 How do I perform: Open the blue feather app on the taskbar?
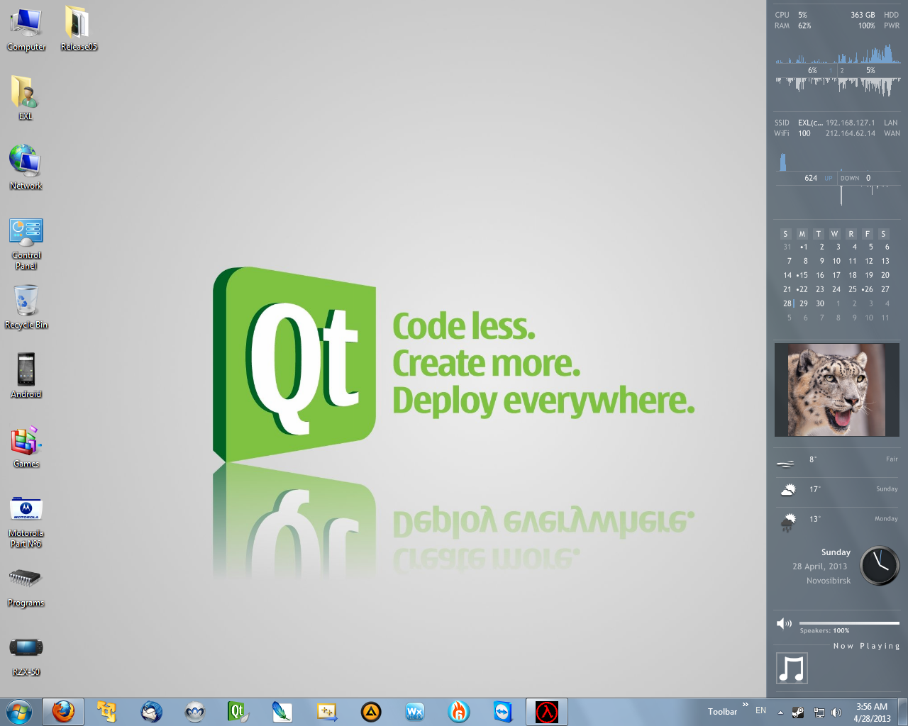coord(282,712)
